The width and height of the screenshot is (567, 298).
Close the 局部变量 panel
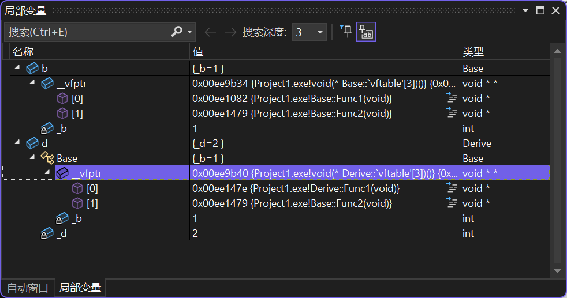556,10
